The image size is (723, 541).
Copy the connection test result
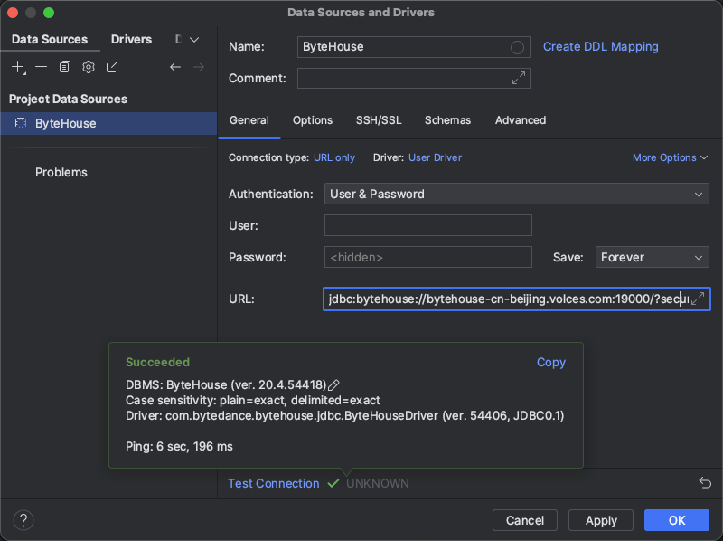tap(551, 363)
